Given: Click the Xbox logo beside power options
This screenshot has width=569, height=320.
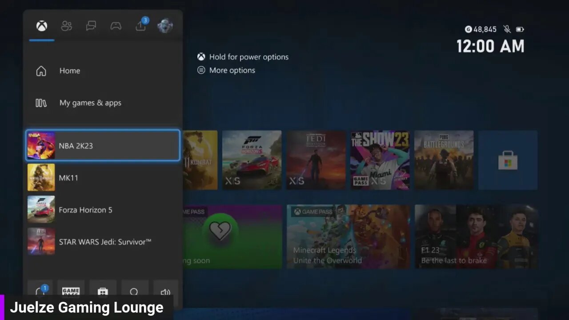Looking at the screenshot, I should [x=201, y=57].
